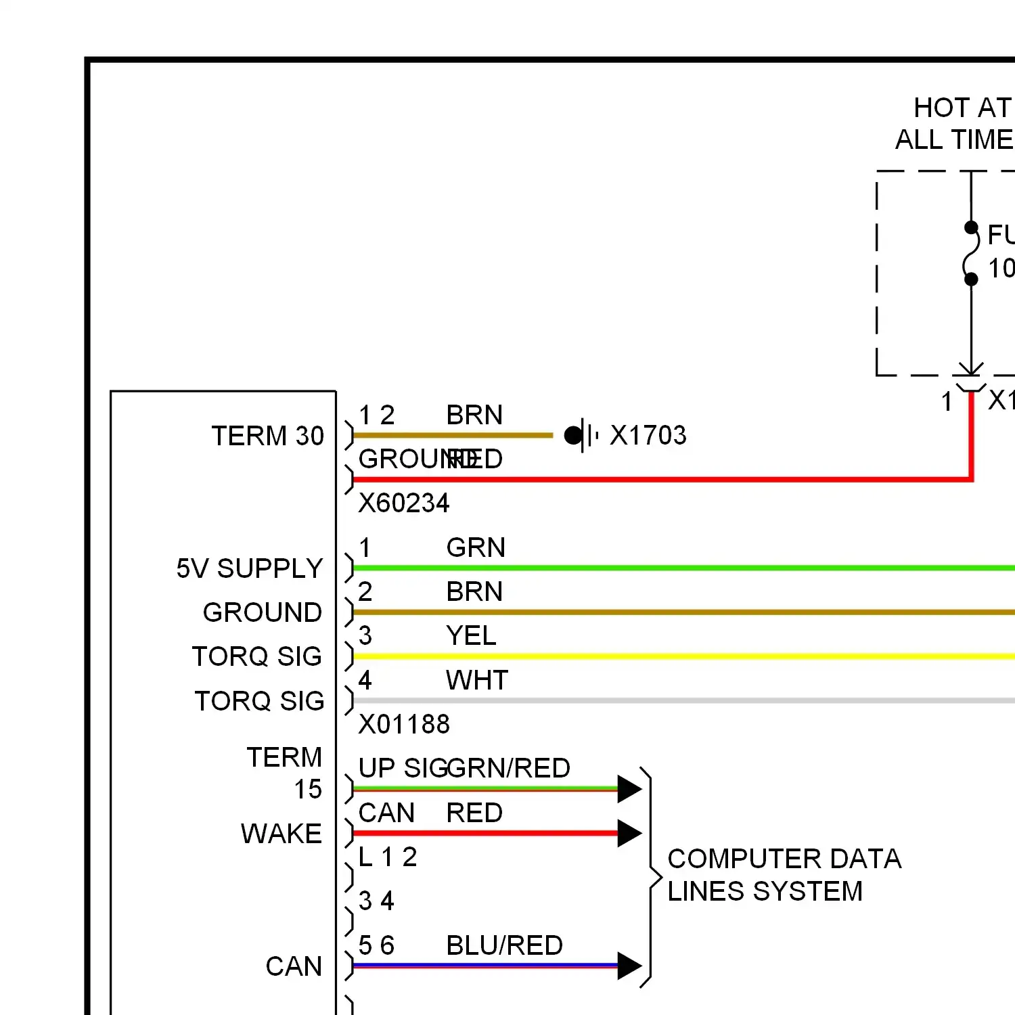This screenshot has width=1015, height=1015.
Task: Click the BRN label above the X1703 wire
Action: [474, 415]
